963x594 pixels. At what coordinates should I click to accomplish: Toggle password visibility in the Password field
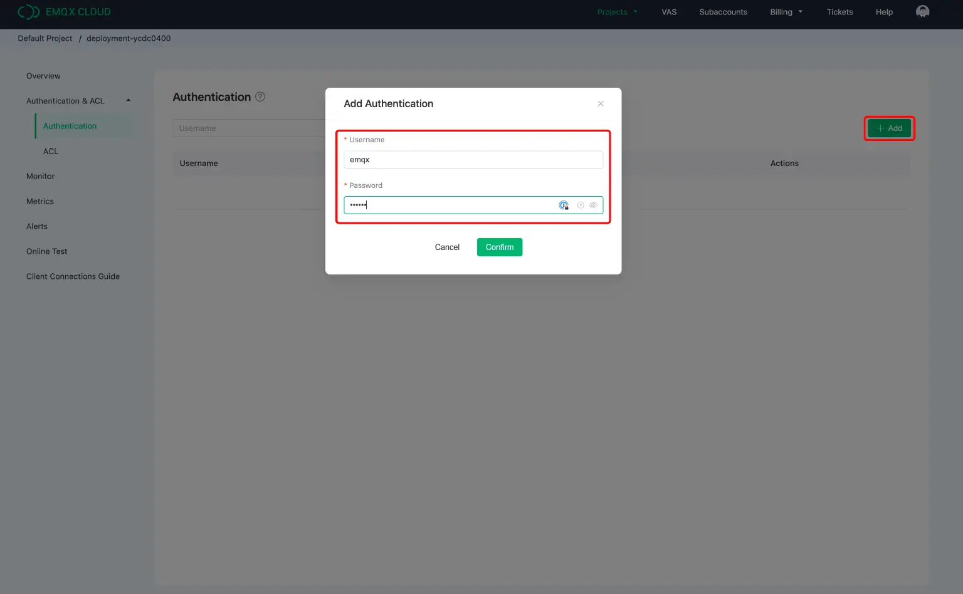pos(593,205)
